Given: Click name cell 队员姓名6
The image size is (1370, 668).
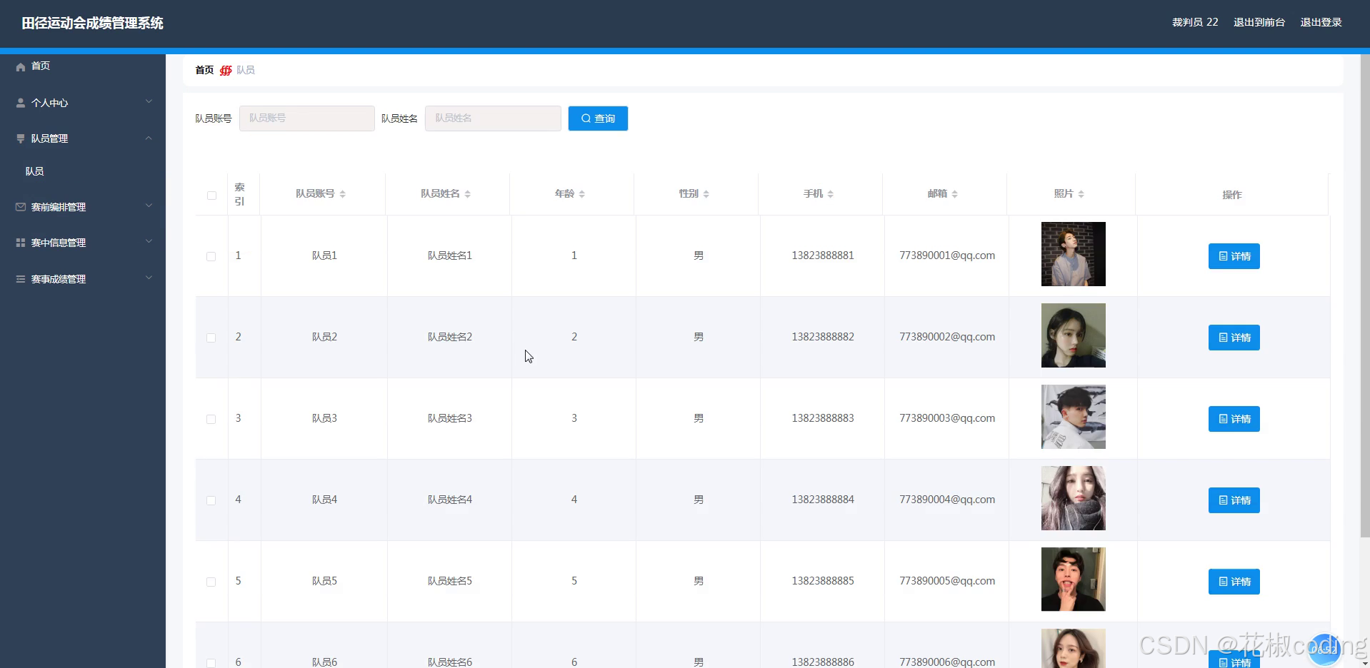Looking at the screenshot, I should [x=450, y=662].
